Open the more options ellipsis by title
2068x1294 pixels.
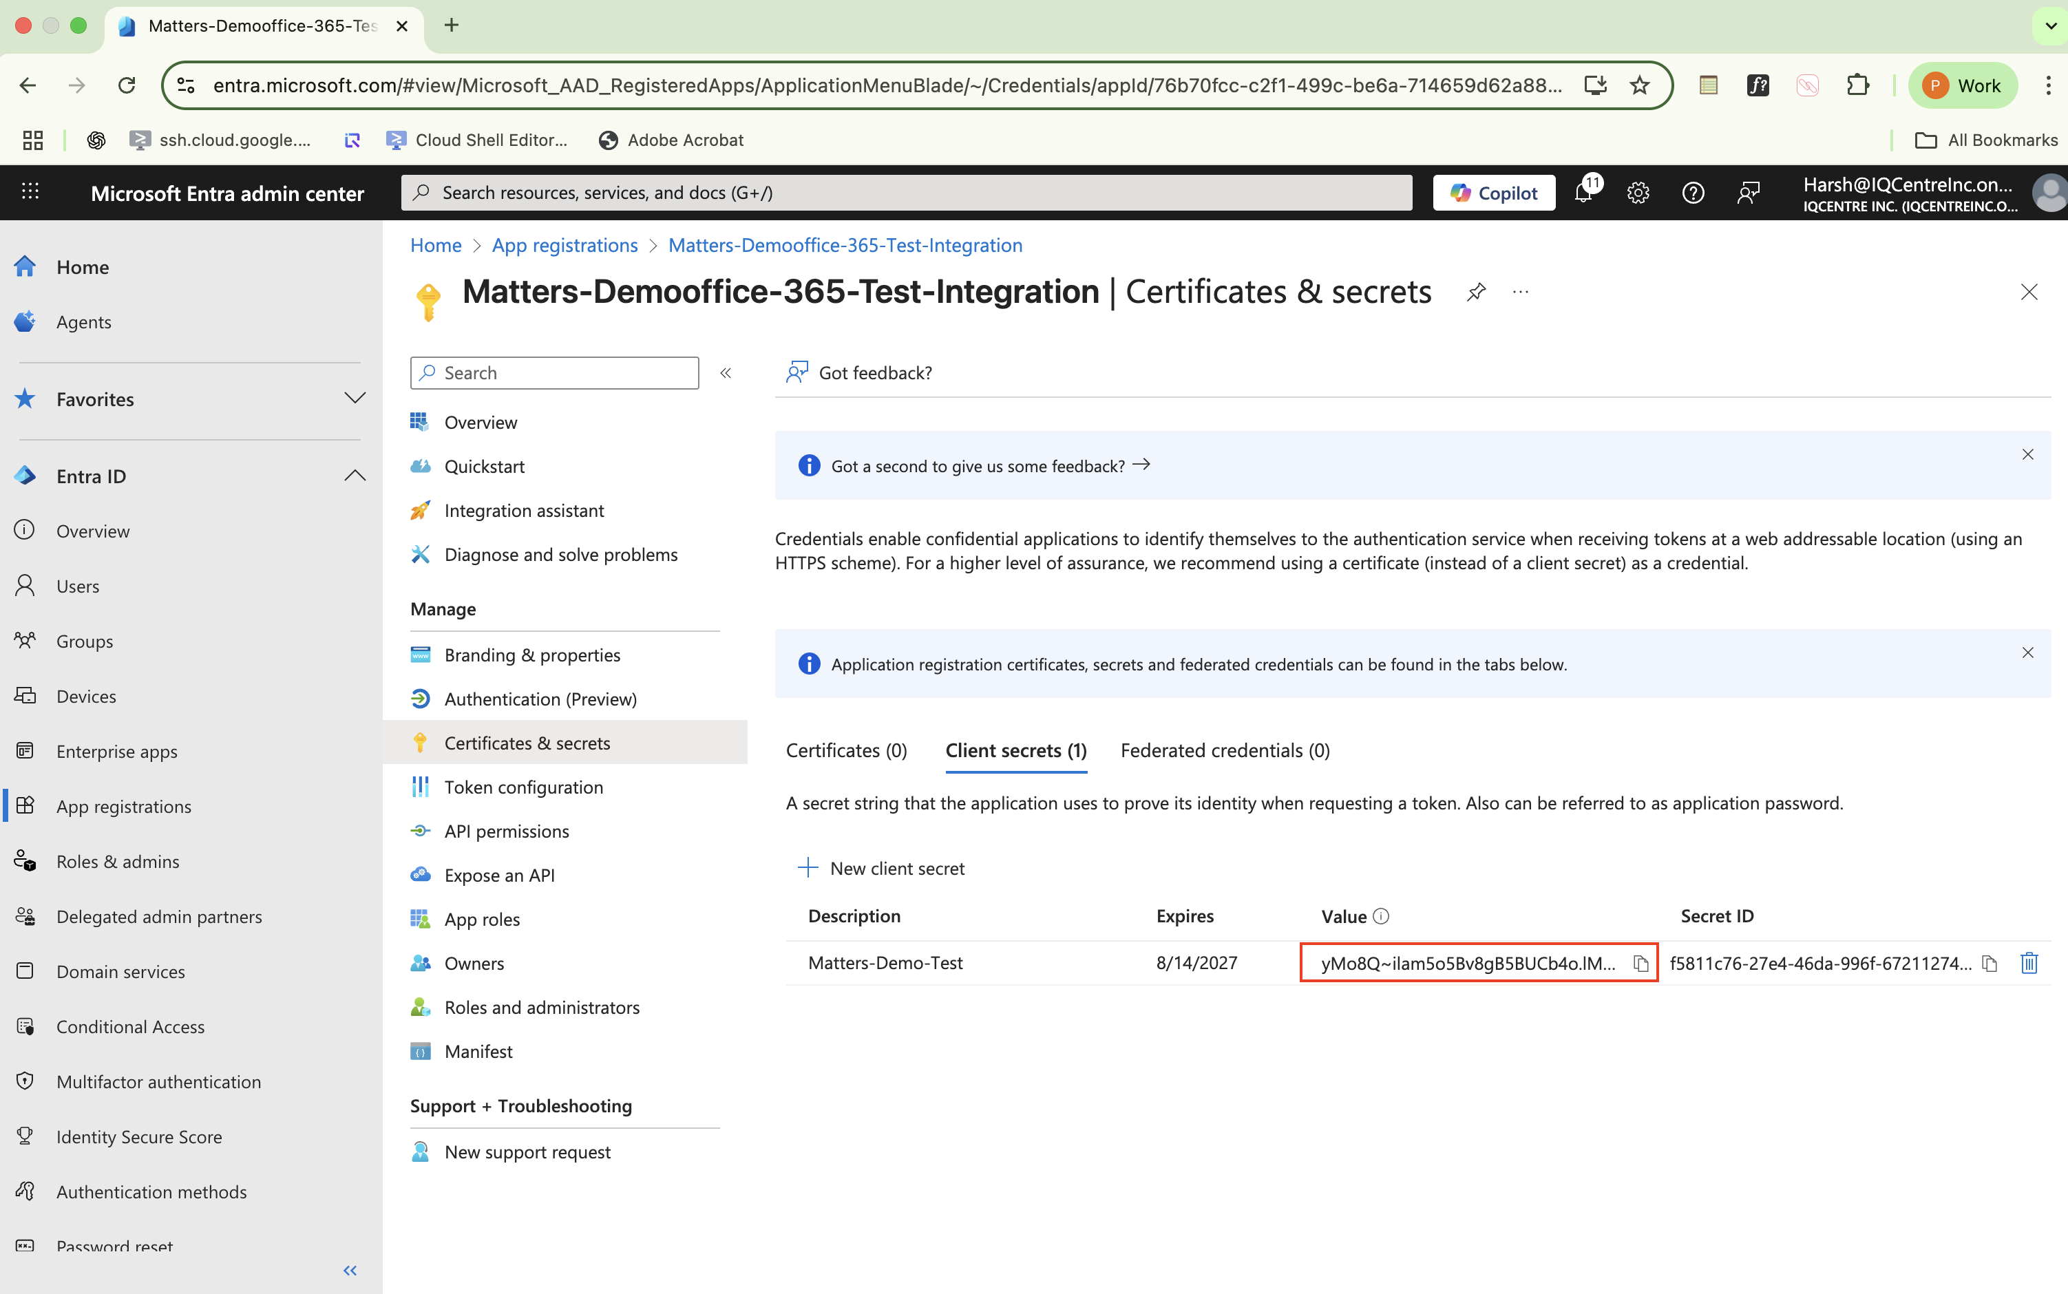coord(1520,292)
